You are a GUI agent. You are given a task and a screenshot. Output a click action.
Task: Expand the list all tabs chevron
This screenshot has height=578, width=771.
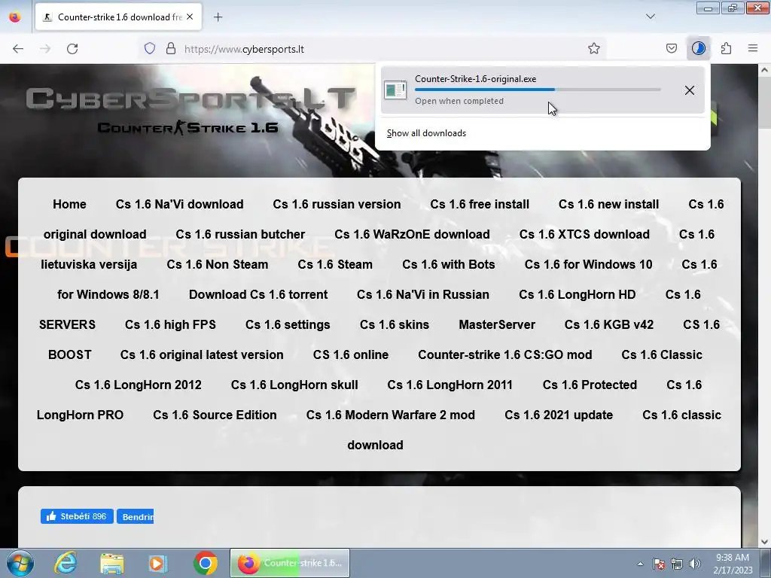[x=651, y=17]
